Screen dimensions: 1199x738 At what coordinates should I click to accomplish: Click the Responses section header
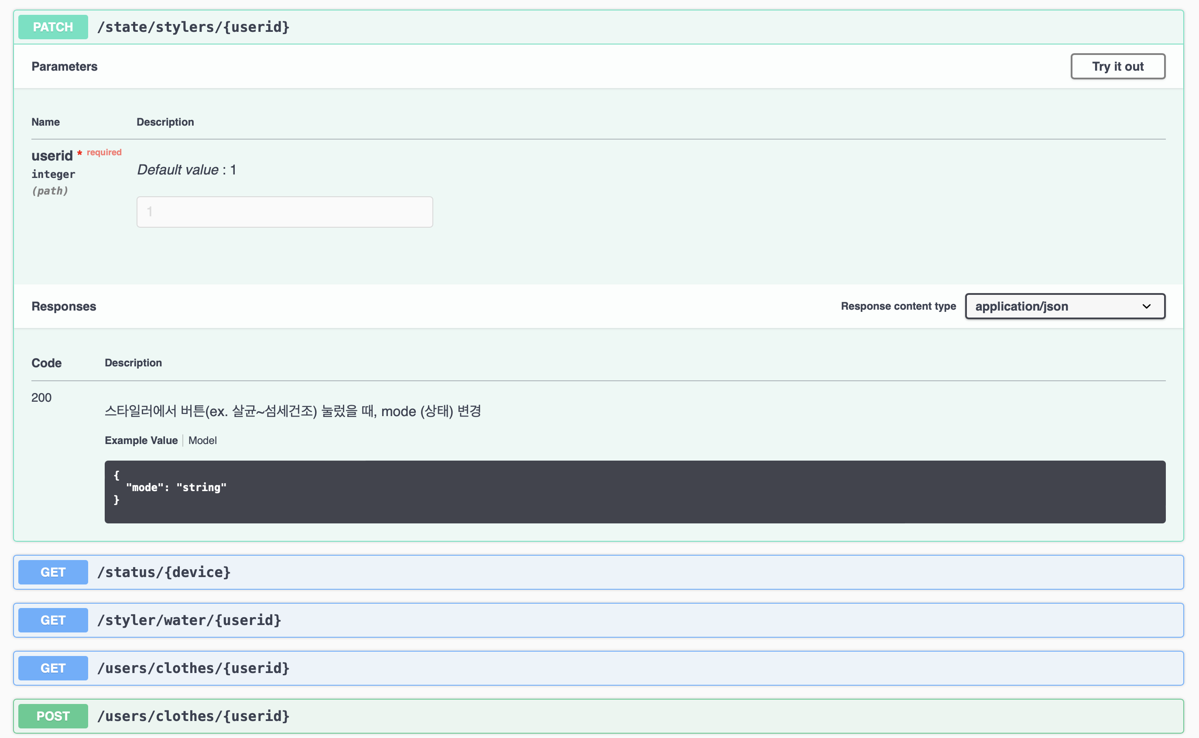pos(63,307)
